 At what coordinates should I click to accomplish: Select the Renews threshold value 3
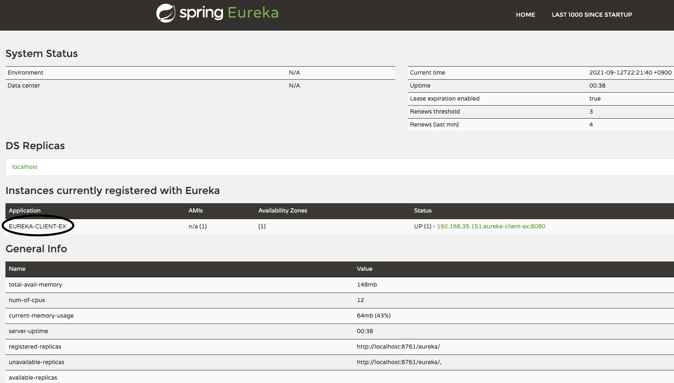(x=591, y=111)
